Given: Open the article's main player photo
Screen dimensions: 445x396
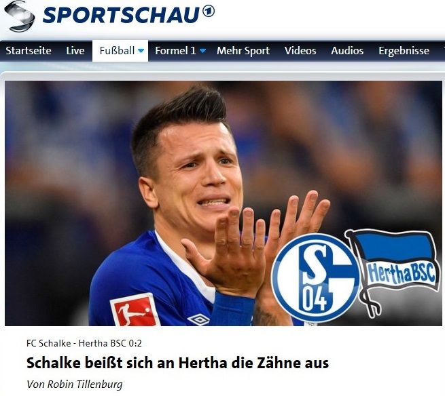Looking at the screenshot, I should 224,203.
